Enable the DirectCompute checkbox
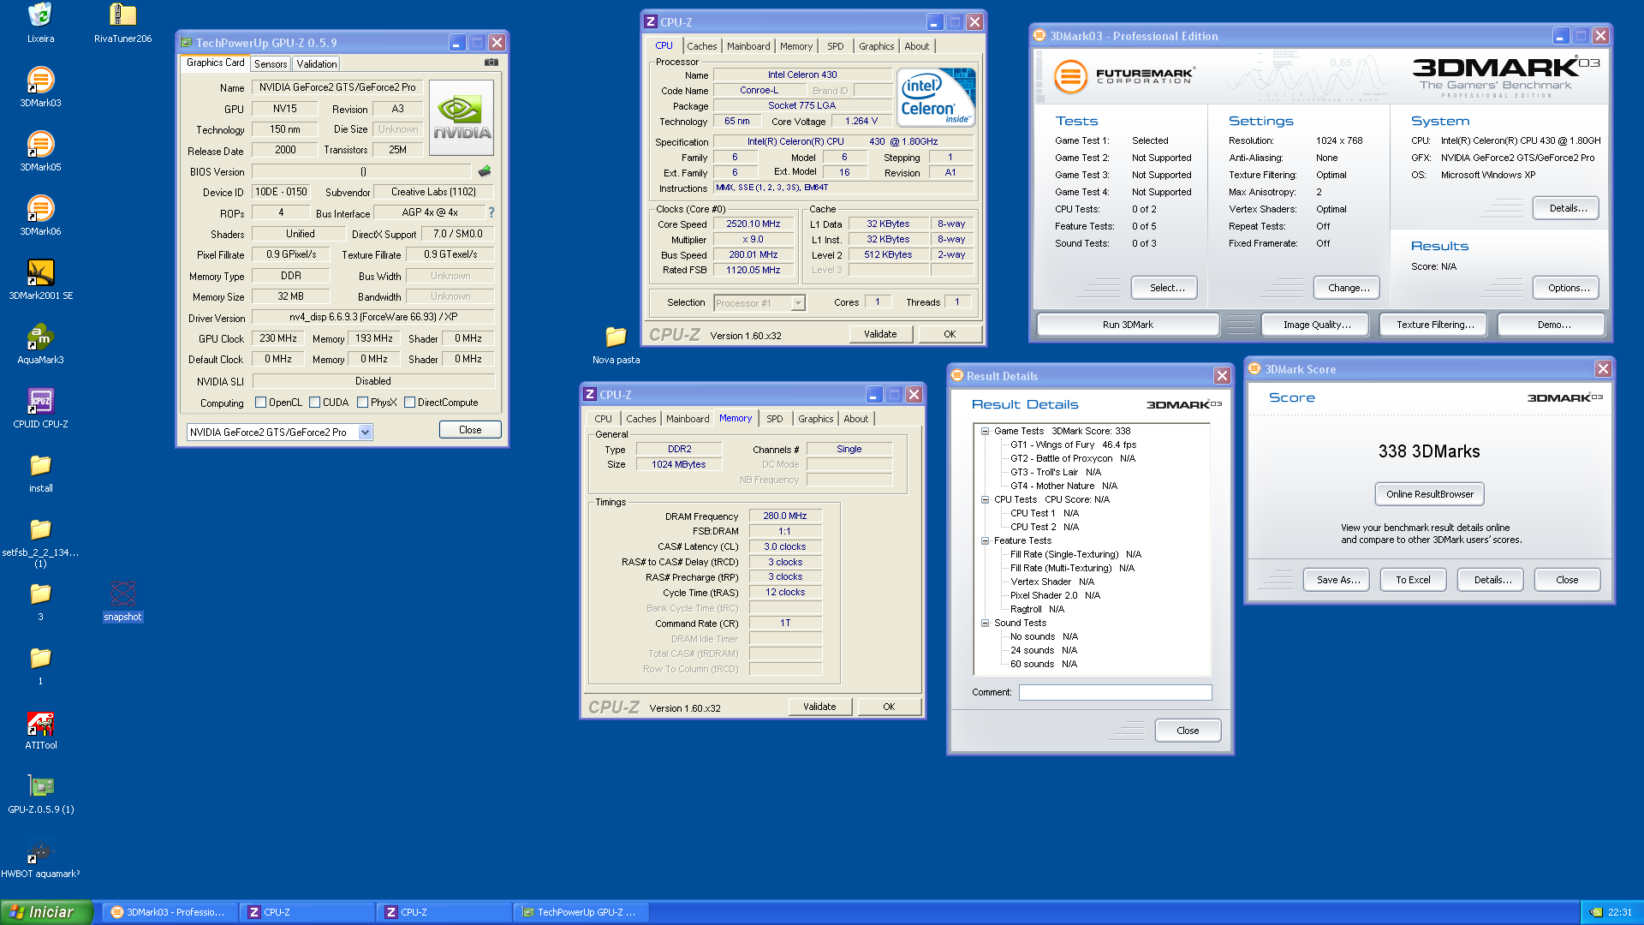 click(409, 403)
